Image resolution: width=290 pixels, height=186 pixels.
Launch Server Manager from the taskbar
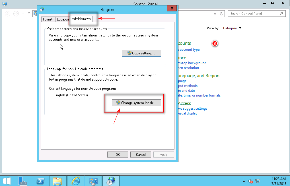click(x=22, y=181)
